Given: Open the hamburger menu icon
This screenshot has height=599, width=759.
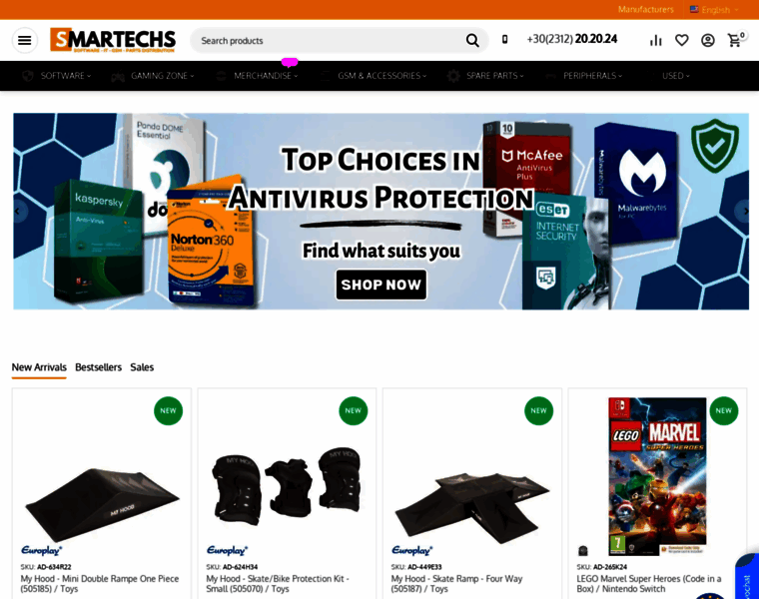Looking at the screenshot, I should pos(25,40).
